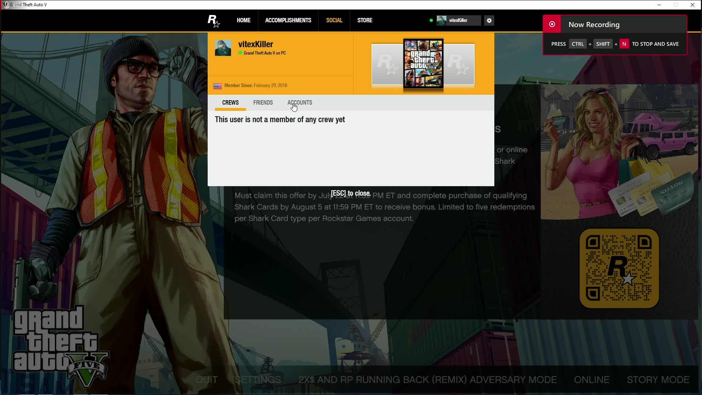
Task: Click Member Since February 29, 2016 text
Action: point(256,86)
